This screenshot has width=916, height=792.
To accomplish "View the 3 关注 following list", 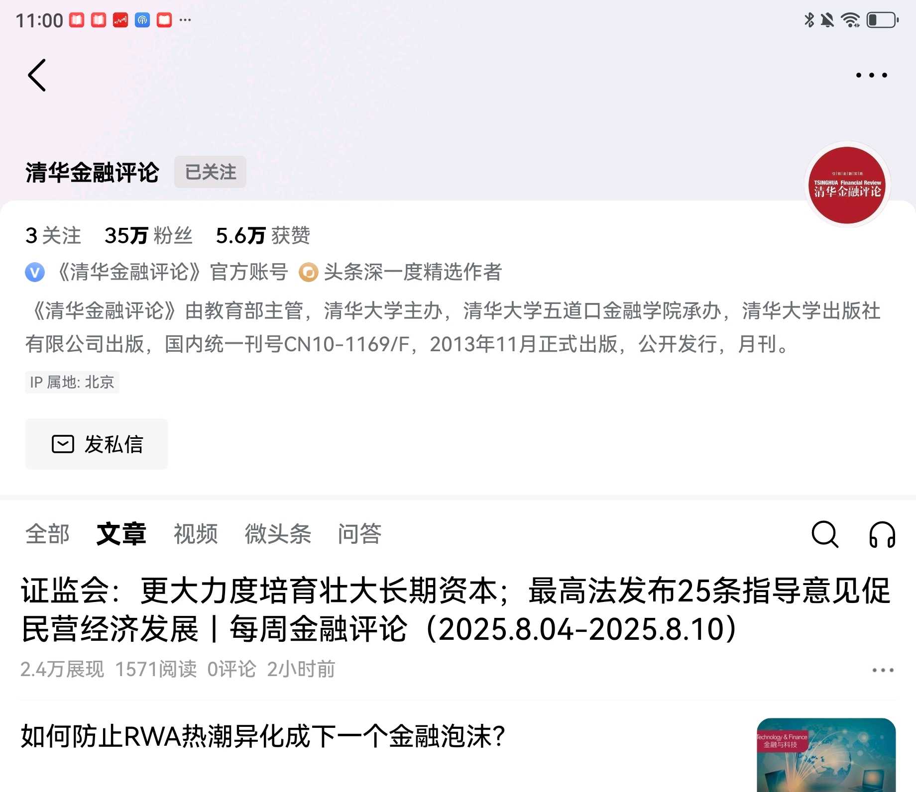I will tap(53, 236).
